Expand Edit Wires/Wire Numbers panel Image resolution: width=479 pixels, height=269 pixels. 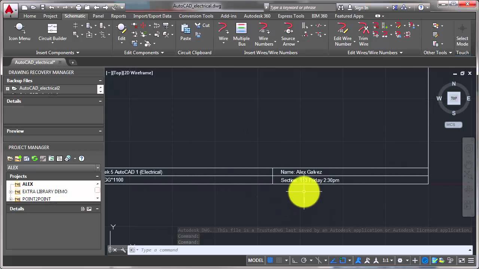[x=375, y=53]
